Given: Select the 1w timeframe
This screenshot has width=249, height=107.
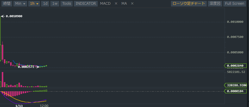Looking at the screenshot, I should click(x=55, y=4).
